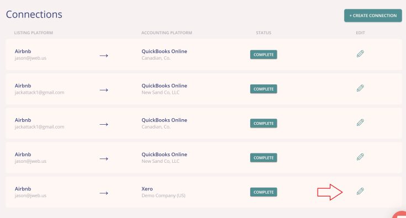Click the Listing Platform column header
This screenshot has height=218, width=406.
pos(33,33)
